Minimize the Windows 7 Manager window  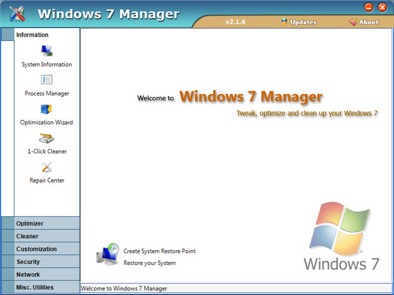click(369, 8)
